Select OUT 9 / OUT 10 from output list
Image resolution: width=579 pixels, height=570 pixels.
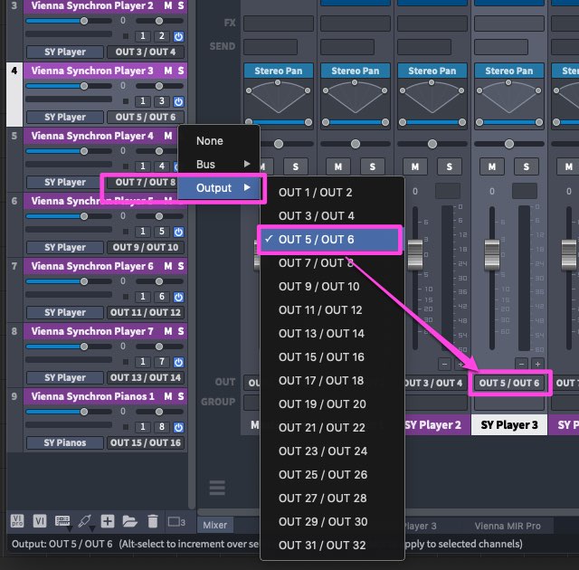pyautogui.click(x=332, y=287)
